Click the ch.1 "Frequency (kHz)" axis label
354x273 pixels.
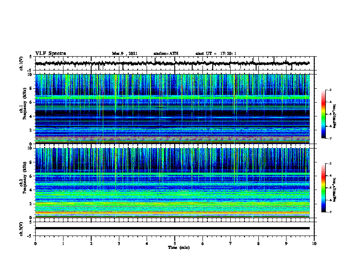point(25,104)
